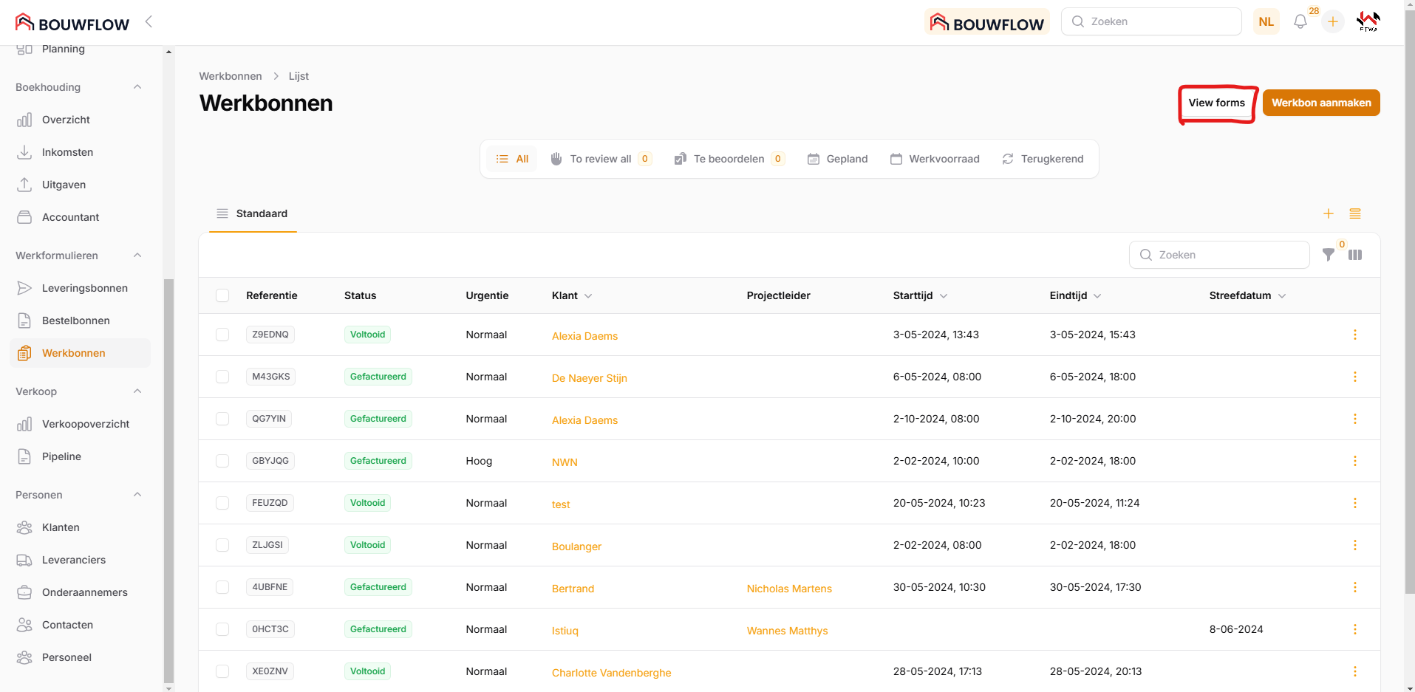
Task: Check the box next to GBYJQG
Action: [222, 461]
